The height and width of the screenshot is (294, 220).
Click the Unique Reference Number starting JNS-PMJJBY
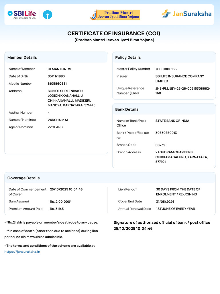tap(182, 91)
